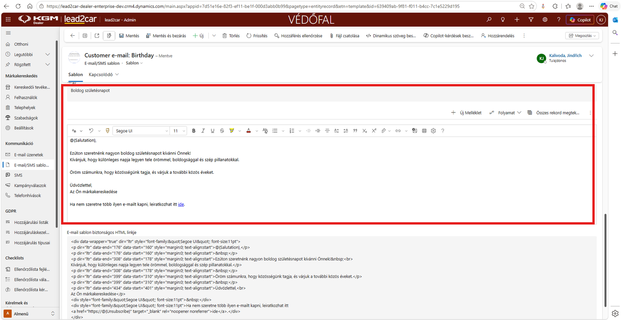Open the unsubscribe 'ide' link

(181, 204)
